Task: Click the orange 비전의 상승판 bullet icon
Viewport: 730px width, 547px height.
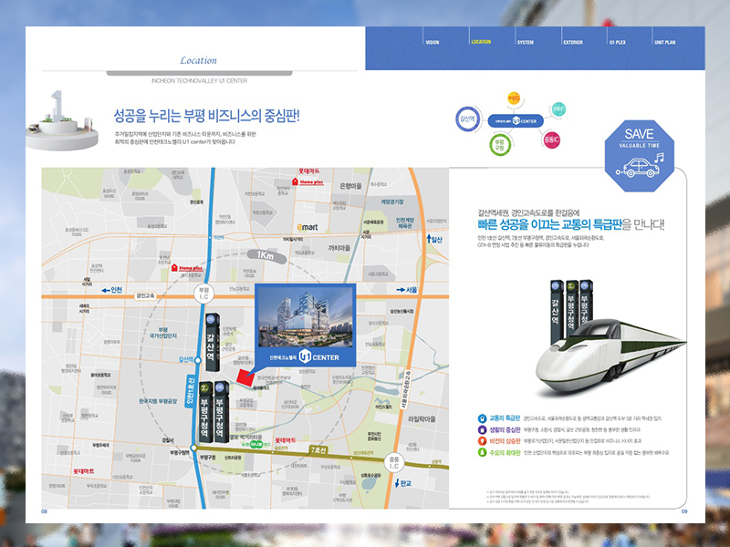Action: click(482, 441)
